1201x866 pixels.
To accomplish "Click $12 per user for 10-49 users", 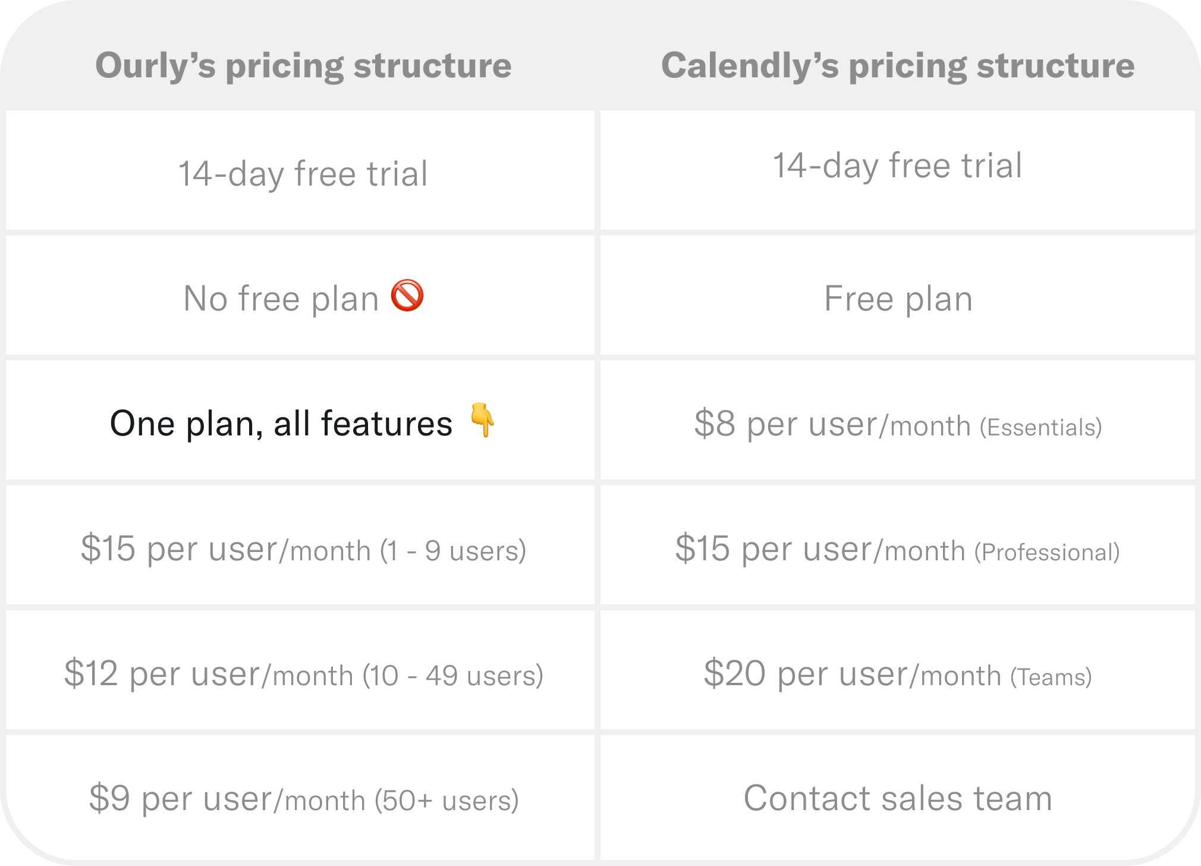I will [303, 673].
